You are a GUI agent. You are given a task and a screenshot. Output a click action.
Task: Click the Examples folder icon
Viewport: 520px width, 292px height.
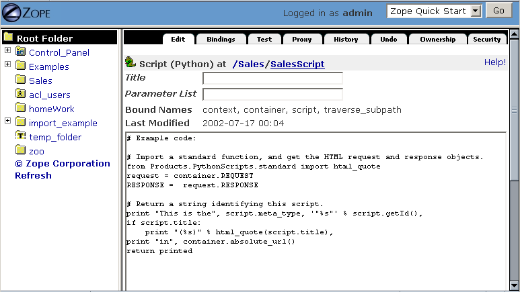(x=21, y=66)
